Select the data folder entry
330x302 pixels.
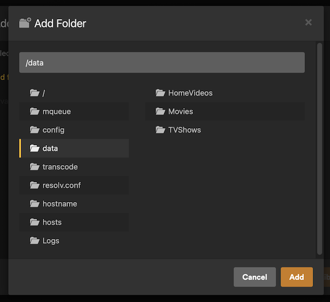(74, 148)
